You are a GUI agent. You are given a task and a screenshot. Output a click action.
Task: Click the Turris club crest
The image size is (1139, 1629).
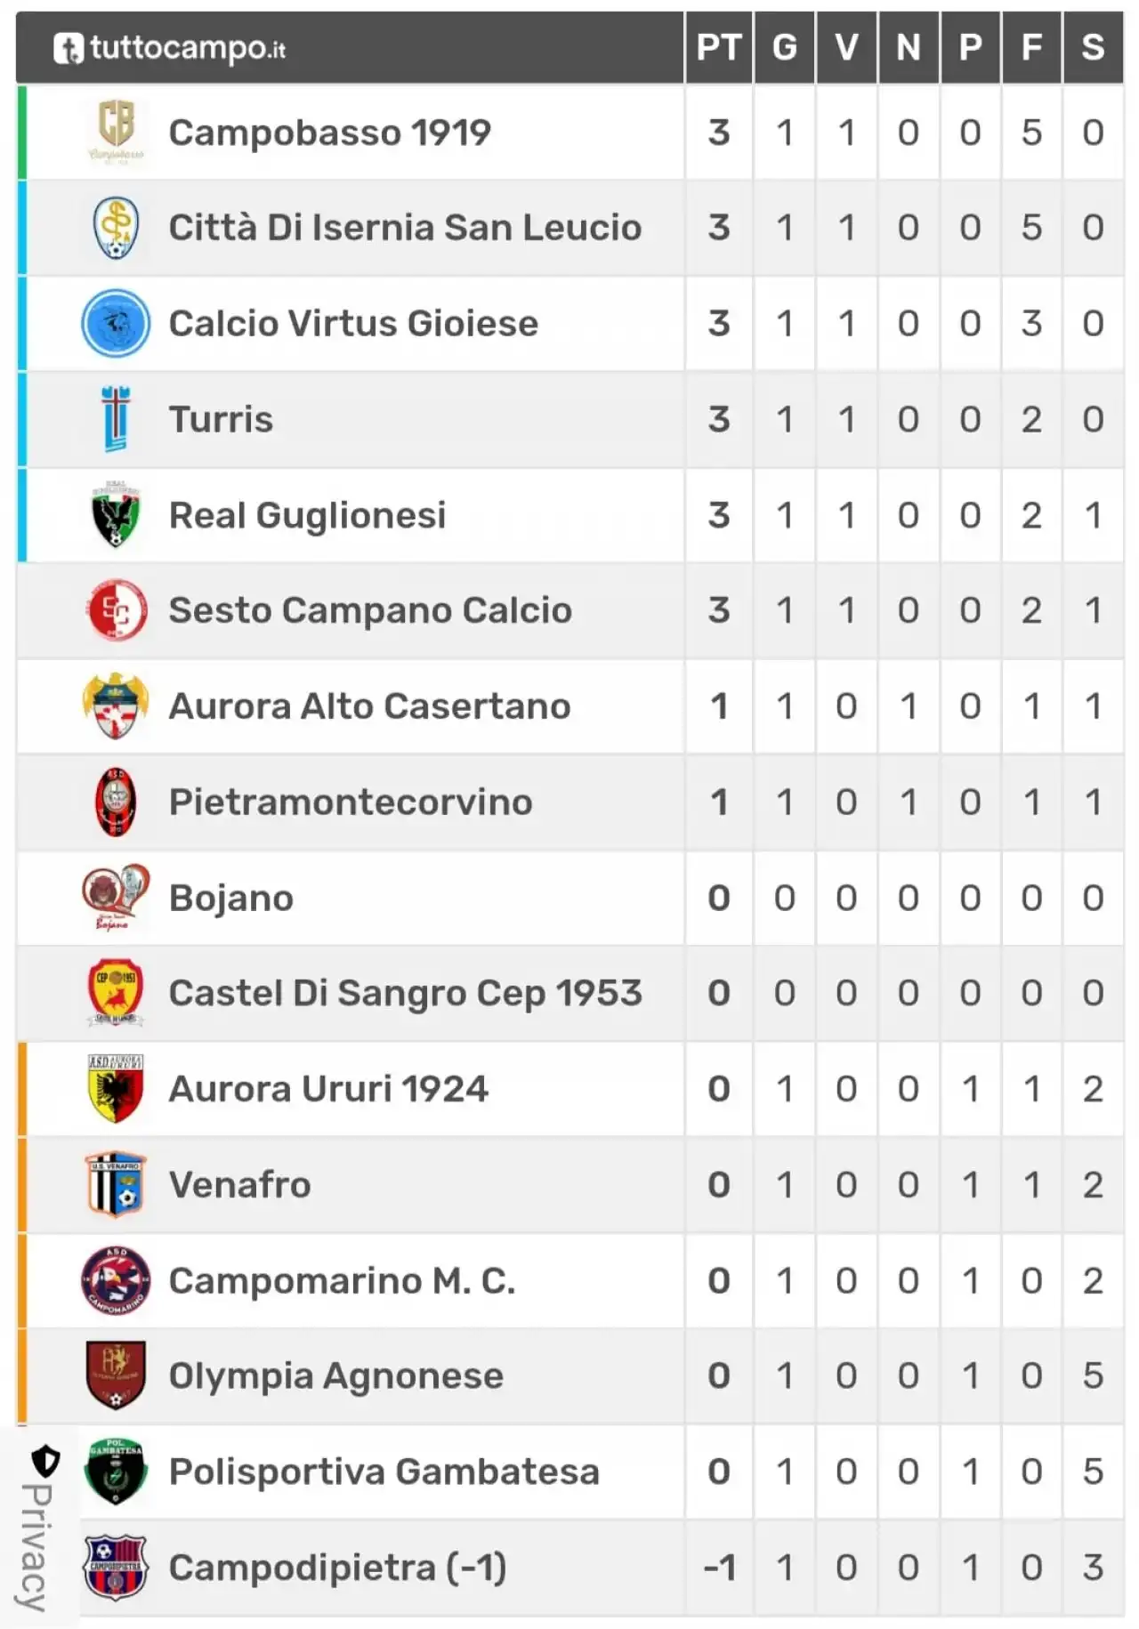pyautogui.click(x=116, y=419)
